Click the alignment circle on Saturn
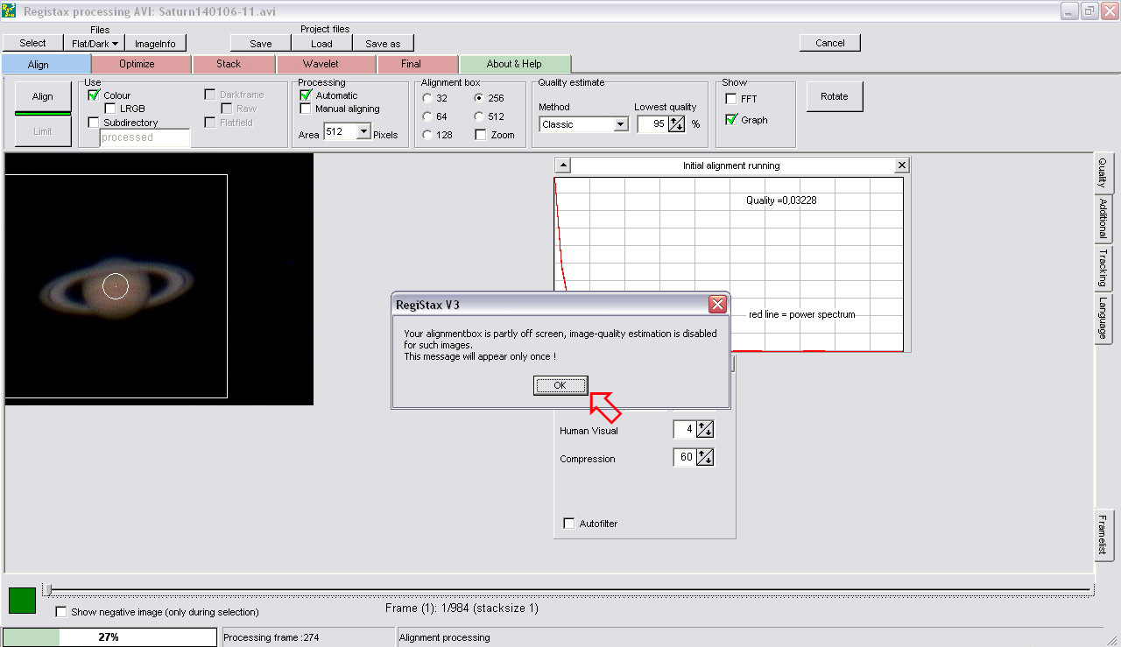The height and width of the screenshot is (647, 1121). (116, 285)
